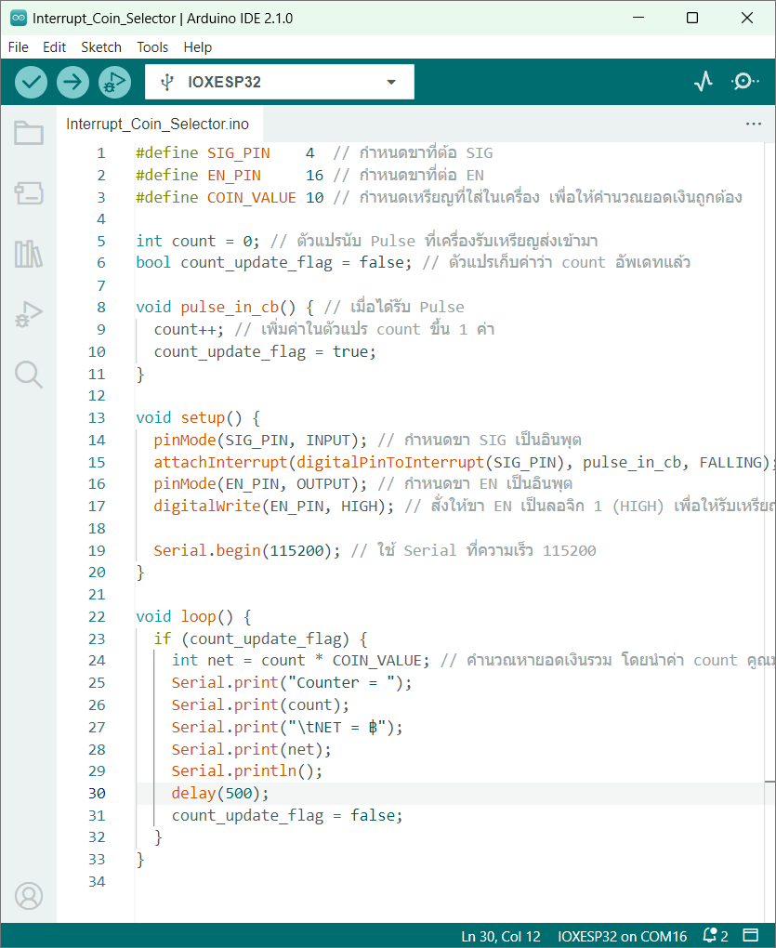This screenshot has width=776, height=948.
Task: Open the Boards Manager panel
Action: pyautogui.click(x=29, y=193)
